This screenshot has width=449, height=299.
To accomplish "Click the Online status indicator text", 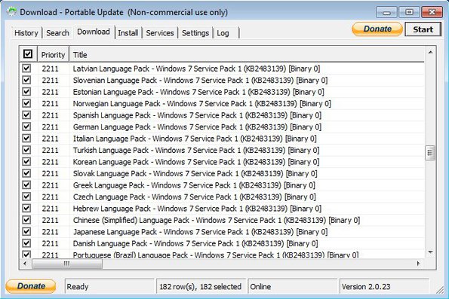I will 260,286.
